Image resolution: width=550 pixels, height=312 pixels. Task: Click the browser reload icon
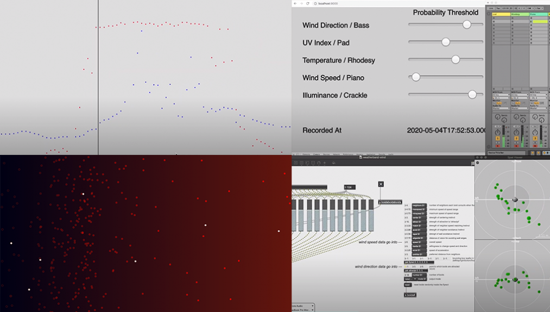pyautogui.click(x=308, y=3)
